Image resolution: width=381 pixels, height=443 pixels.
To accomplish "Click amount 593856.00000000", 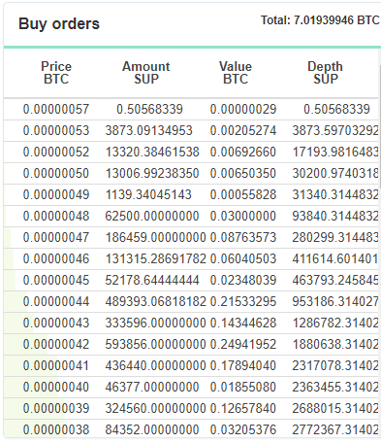I will pyautogui.click(x=156, y=344).
